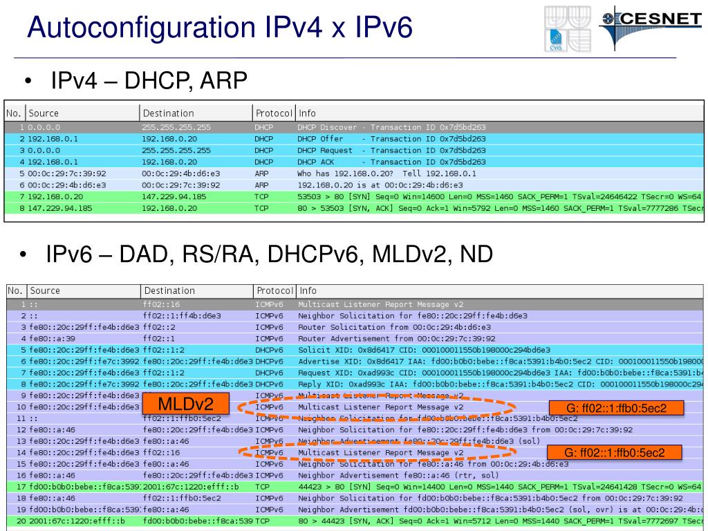Select IPv6 row 1 to destination ff02::16
Screen dimensions: 708x531
pos(355,304)
